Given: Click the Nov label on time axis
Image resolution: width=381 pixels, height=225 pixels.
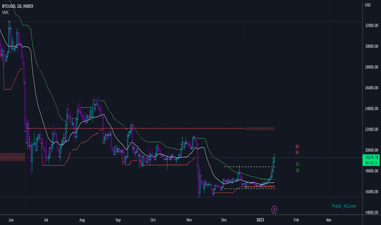Looking at the screenshot, I should pyautogui.click(x=189, y=220).
